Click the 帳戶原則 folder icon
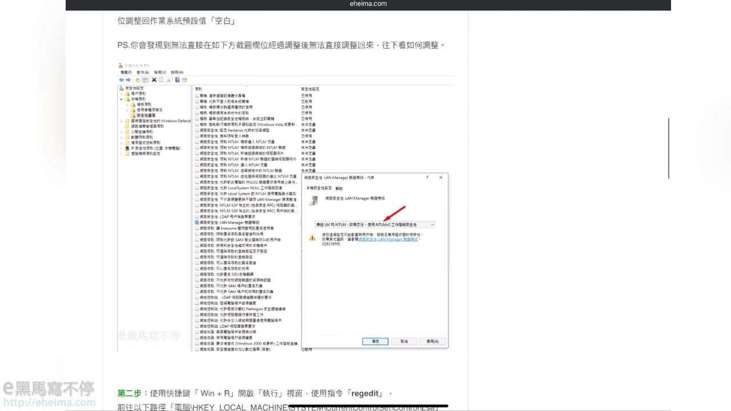The height and width of the screenshot is (411, 731). pyautogui.click(x=127, y=94)
